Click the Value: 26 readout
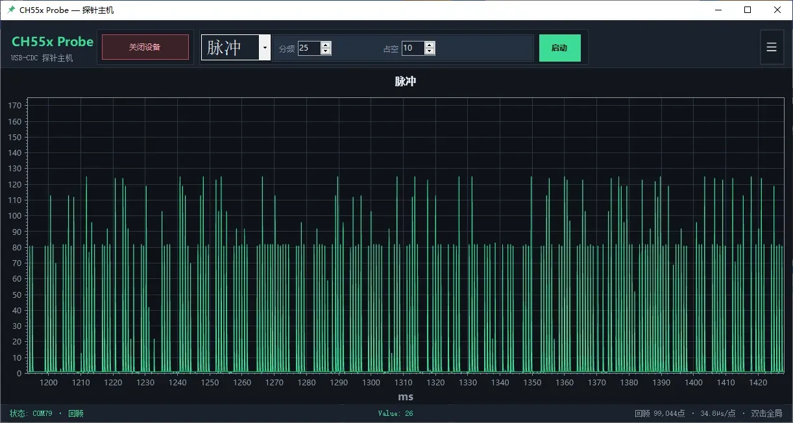The width and height of the screenshot is (793, 423). [395, 413]
